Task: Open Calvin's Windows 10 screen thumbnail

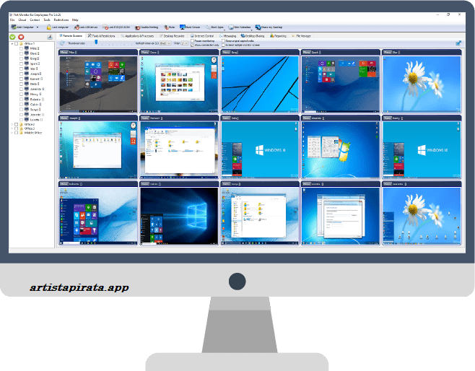Action: [179, 216]
